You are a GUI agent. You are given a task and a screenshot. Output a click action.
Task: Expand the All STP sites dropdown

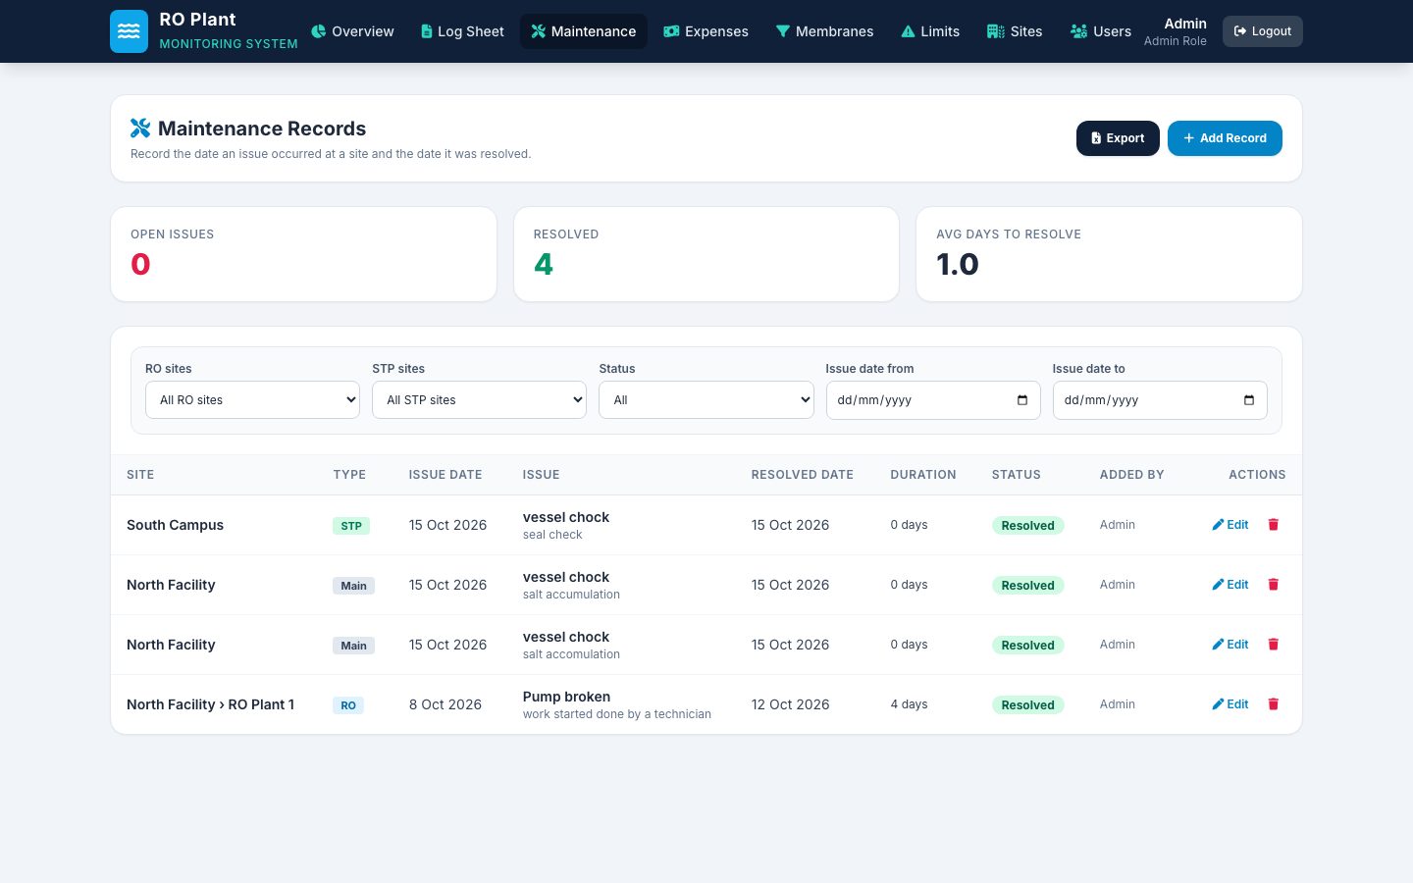pyautogui.click(x=479, y=400)
